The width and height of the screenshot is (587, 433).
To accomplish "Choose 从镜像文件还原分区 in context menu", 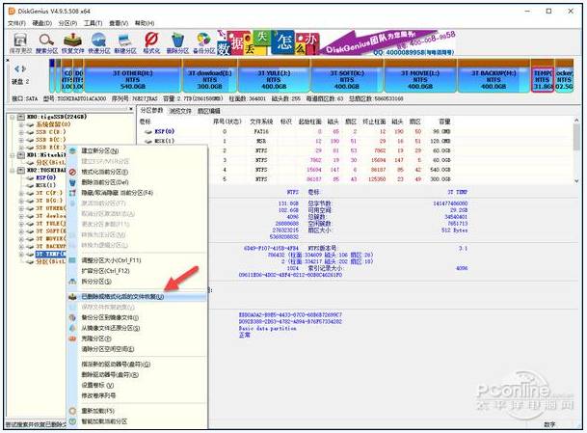I will 111,328.
